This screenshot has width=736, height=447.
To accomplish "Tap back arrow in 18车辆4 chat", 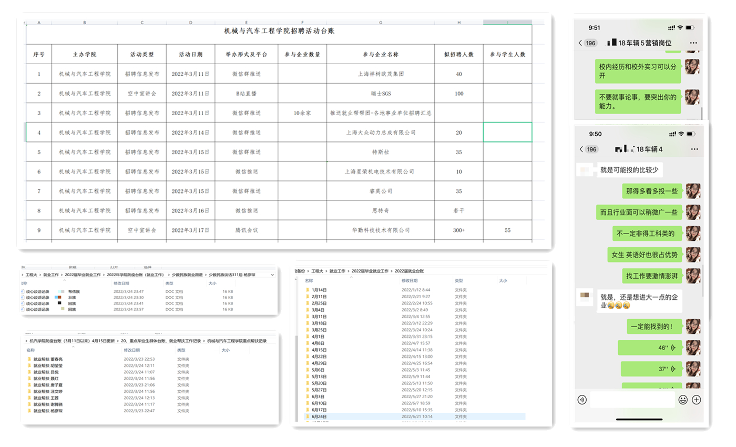I will pyautogui.click(x=581, y=149).
